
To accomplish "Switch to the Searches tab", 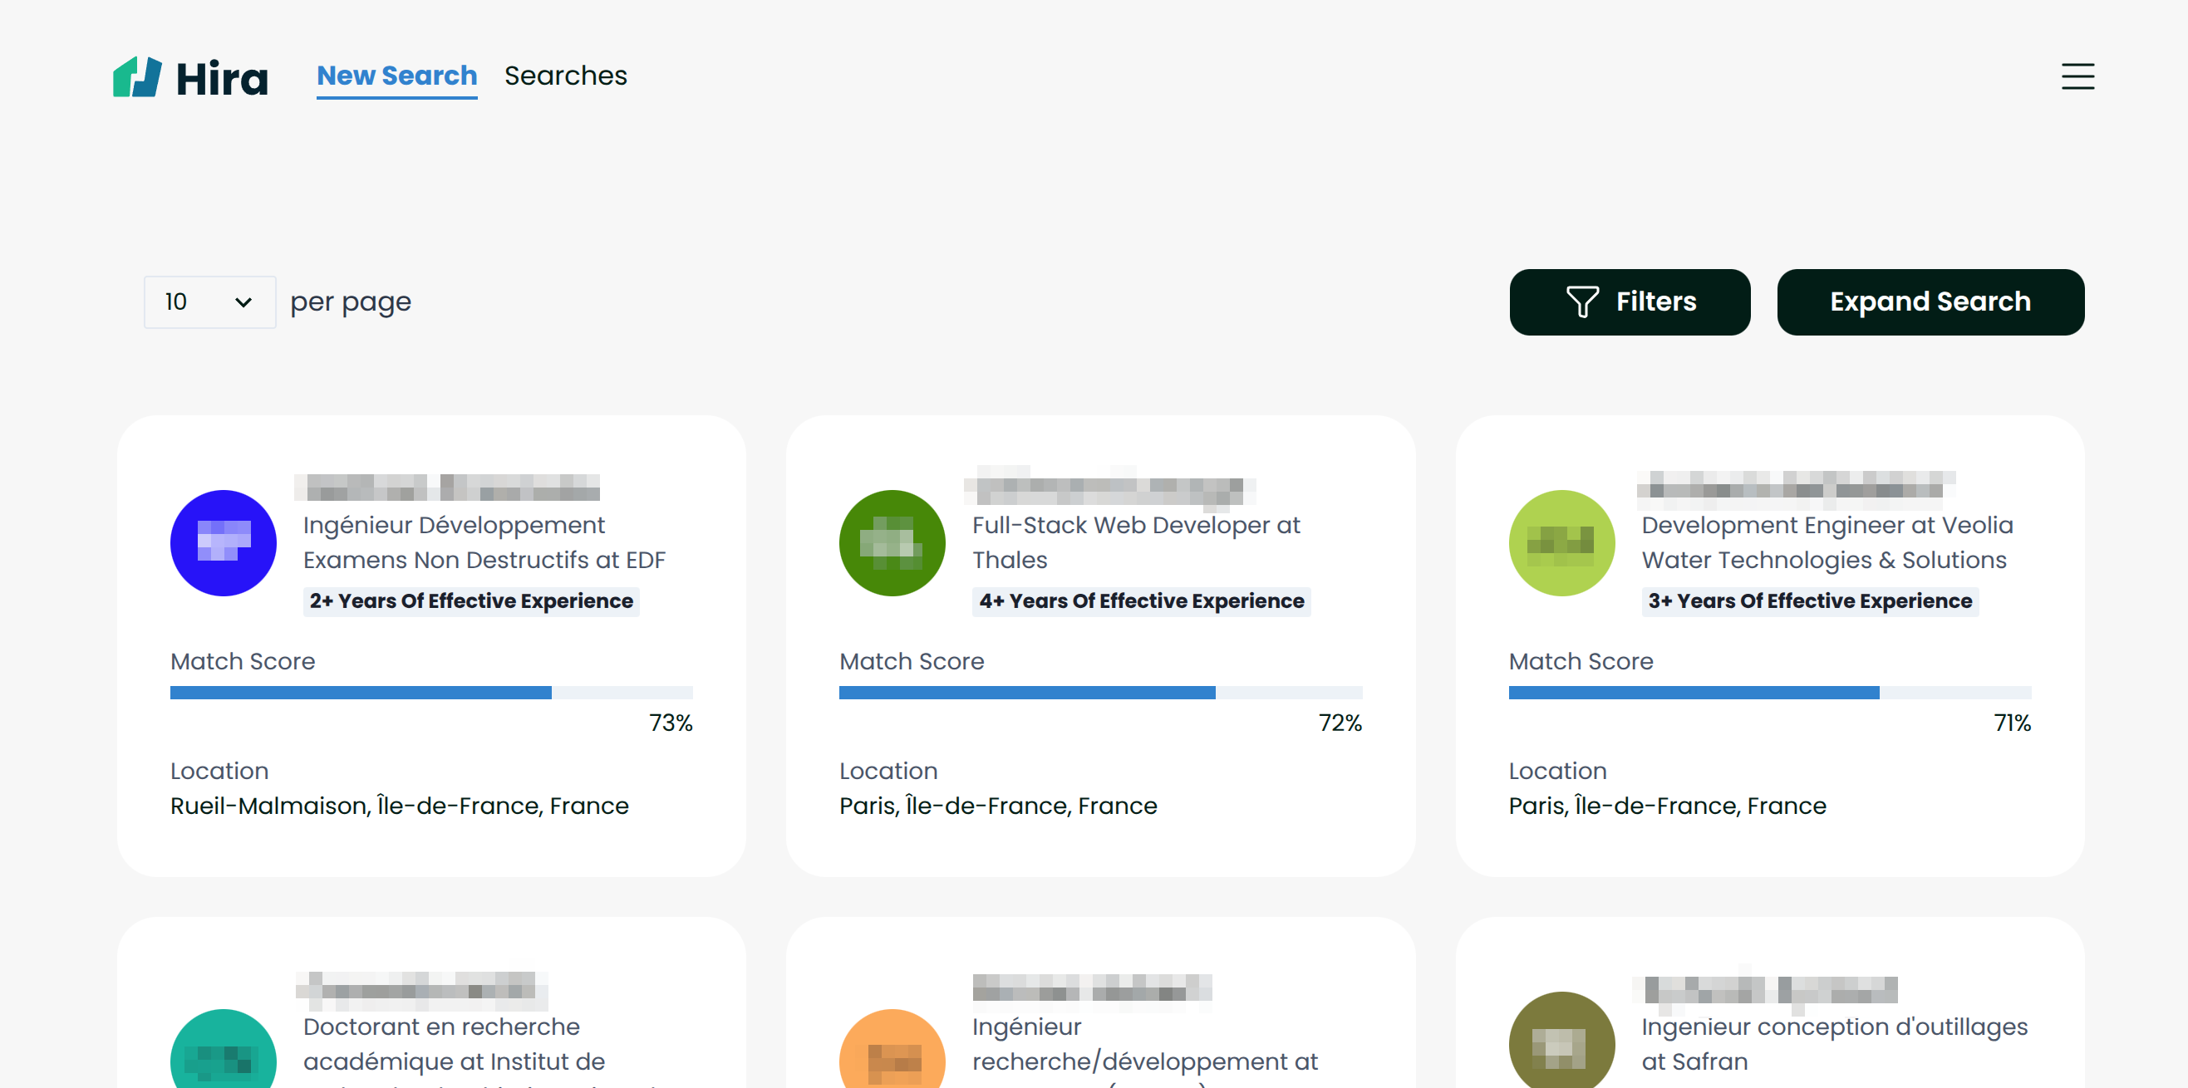I will pyautogui.click(x=565, y=76).
